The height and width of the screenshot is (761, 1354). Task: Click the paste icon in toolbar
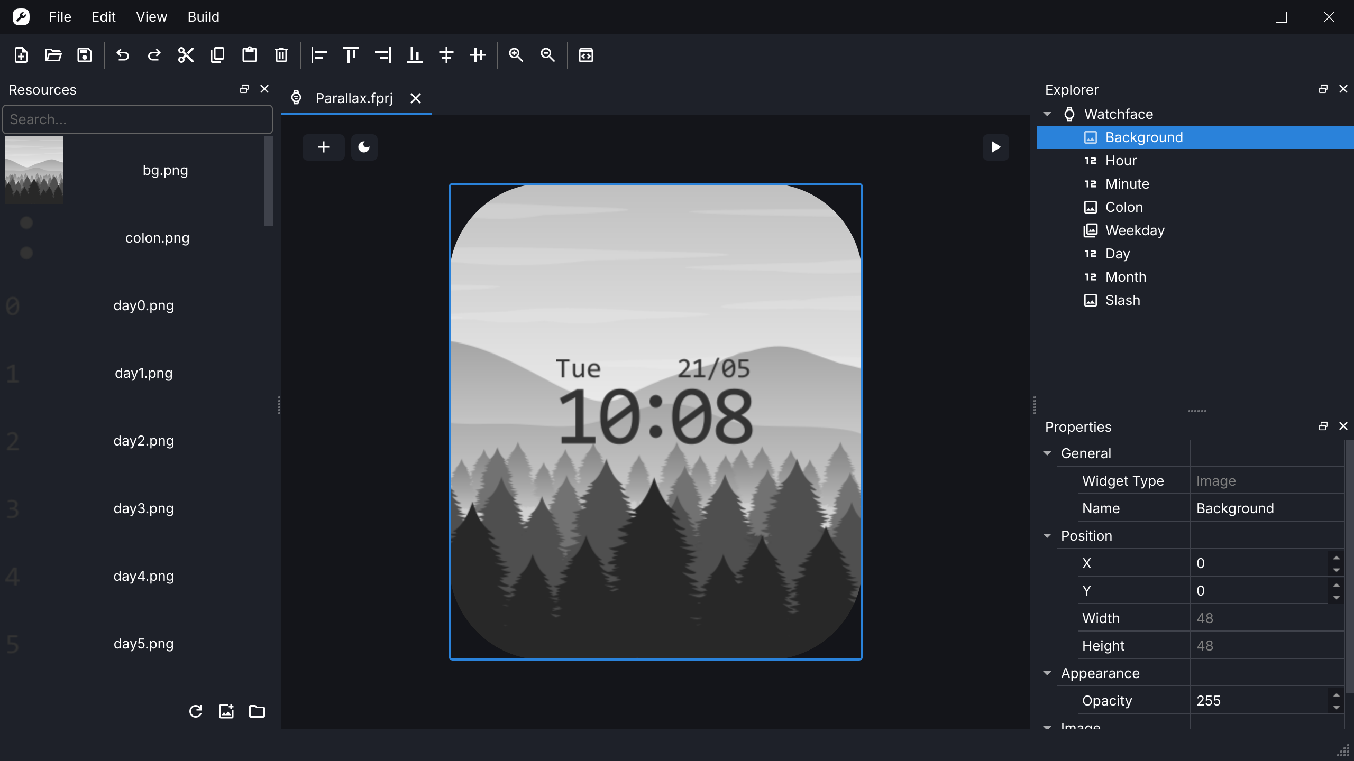click(248, 55)
